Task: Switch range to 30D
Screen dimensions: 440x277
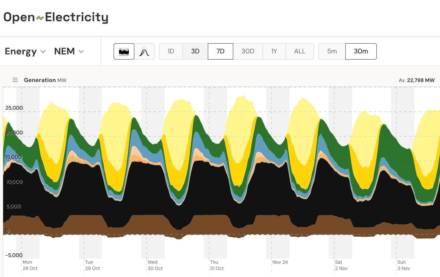Action: (x=248, y=51)
